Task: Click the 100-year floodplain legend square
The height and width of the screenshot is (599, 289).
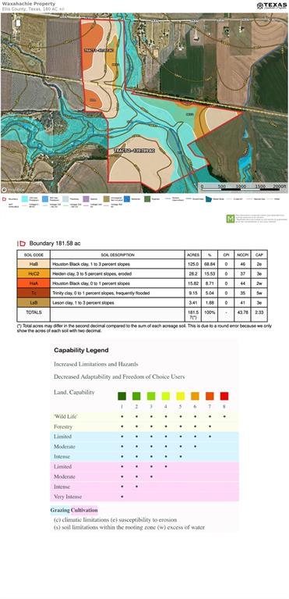Action: (x=24, y=199)
